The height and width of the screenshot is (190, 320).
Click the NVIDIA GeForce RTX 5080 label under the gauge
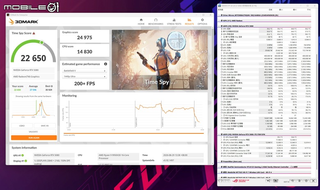(33, 70)
